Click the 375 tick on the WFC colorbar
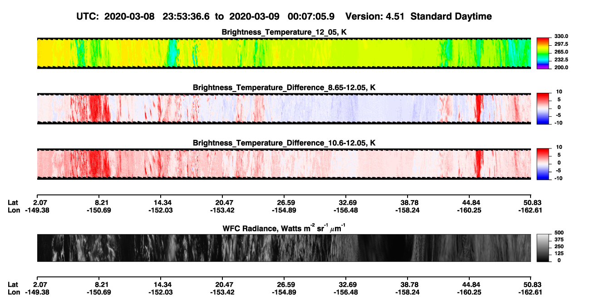Image resolution: width=590 pixels, height=302 pixels. point(559,240)
